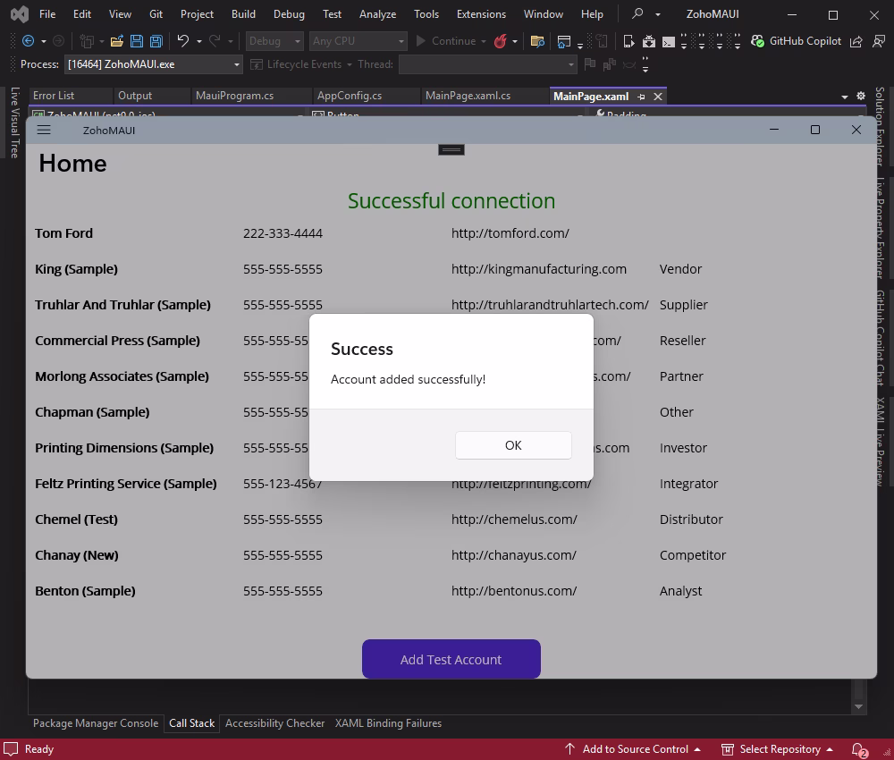Click the http://chemelus.com/ website text
Image resolution: width=894 pixels, height=760 pixels.
tap(514, 519)
